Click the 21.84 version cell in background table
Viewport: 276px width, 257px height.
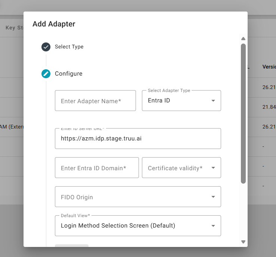click(269, 107)
